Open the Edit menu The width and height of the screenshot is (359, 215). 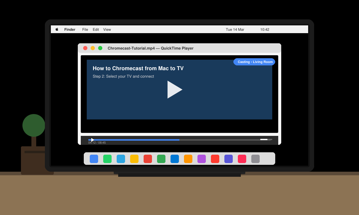[96, 30]
